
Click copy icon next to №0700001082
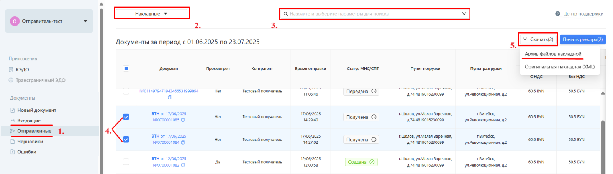[183, 165]
